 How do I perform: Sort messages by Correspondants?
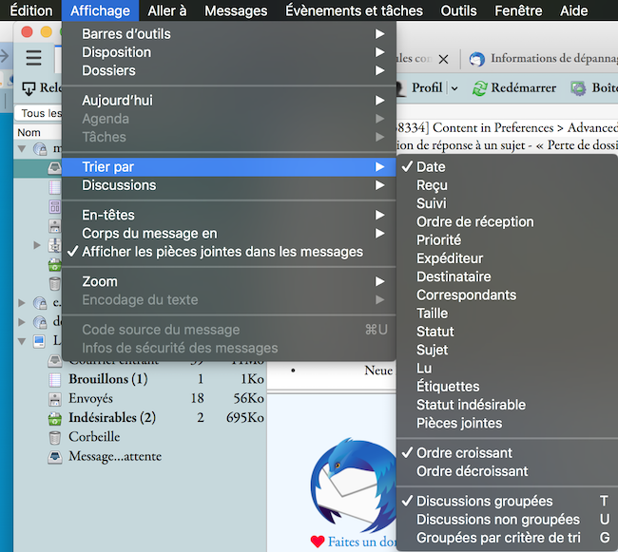tap(507, 295)
